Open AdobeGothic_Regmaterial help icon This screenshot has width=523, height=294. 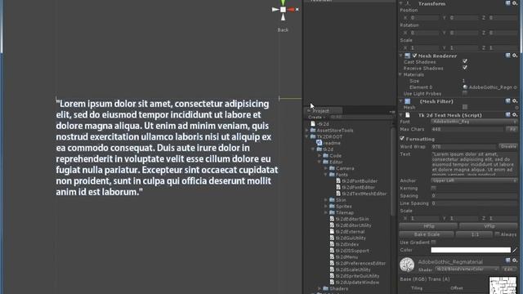click(x=507, y=261)
